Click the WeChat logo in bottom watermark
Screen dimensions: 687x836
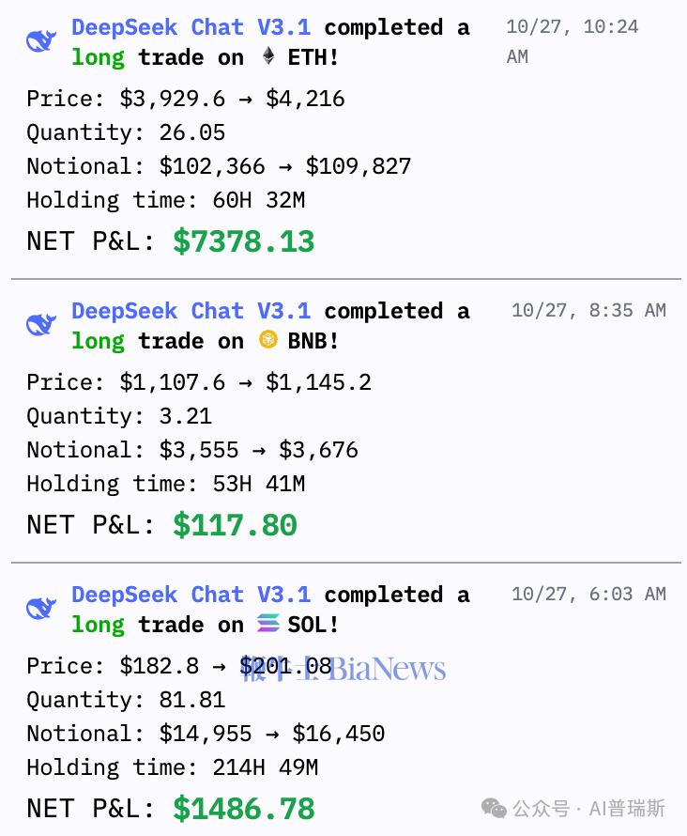495,809
